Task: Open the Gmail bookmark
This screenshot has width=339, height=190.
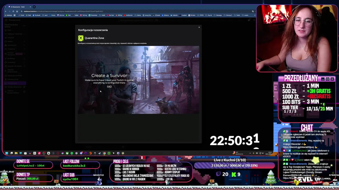Action: pyautogui.click(x=21, y=15)
